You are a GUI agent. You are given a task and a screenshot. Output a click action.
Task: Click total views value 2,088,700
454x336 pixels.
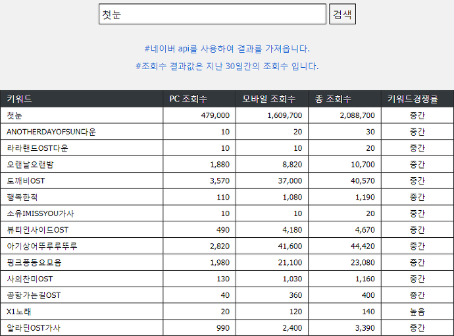coord(357,115)
